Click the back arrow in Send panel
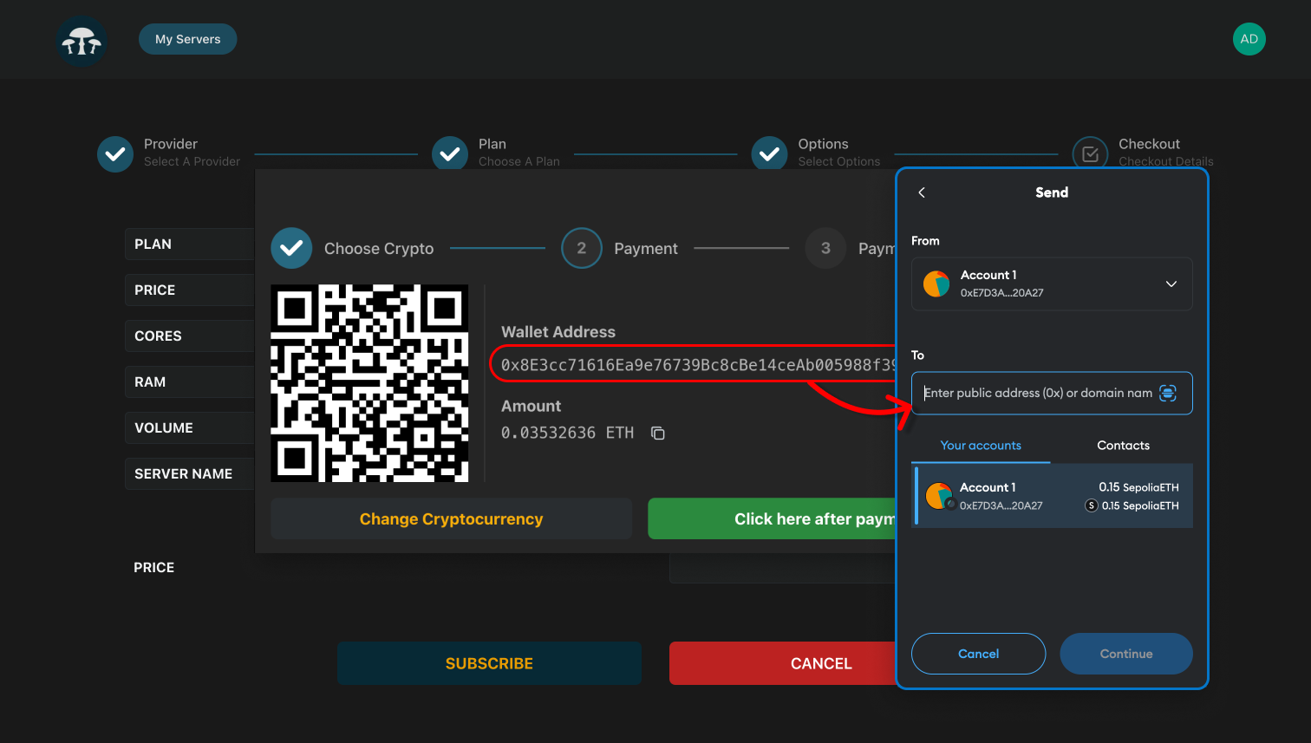The image size is (1311, 743). [922, 192]
